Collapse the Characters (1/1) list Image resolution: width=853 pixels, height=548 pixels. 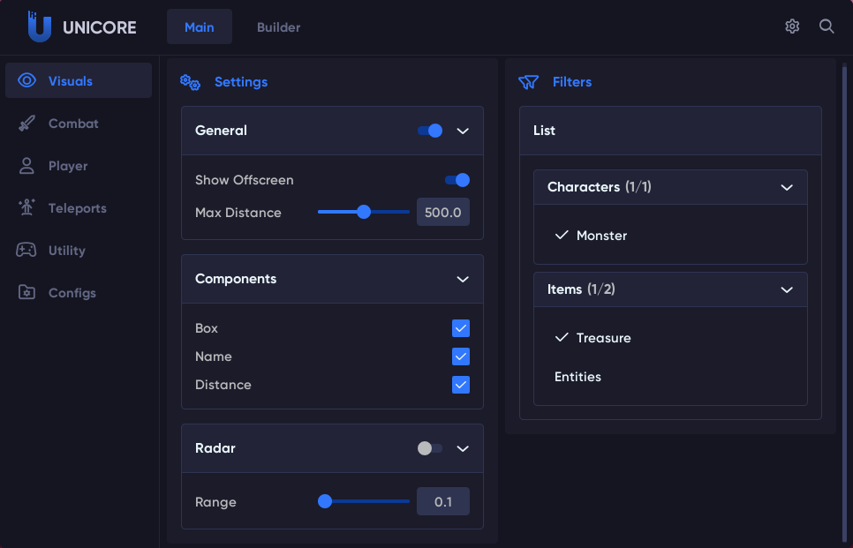point(787,187)
